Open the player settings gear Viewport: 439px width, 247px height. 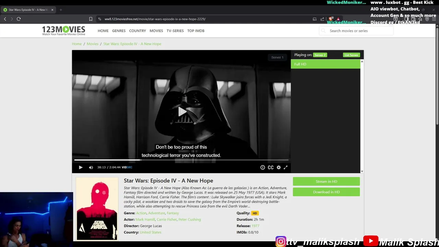point(278,167)
